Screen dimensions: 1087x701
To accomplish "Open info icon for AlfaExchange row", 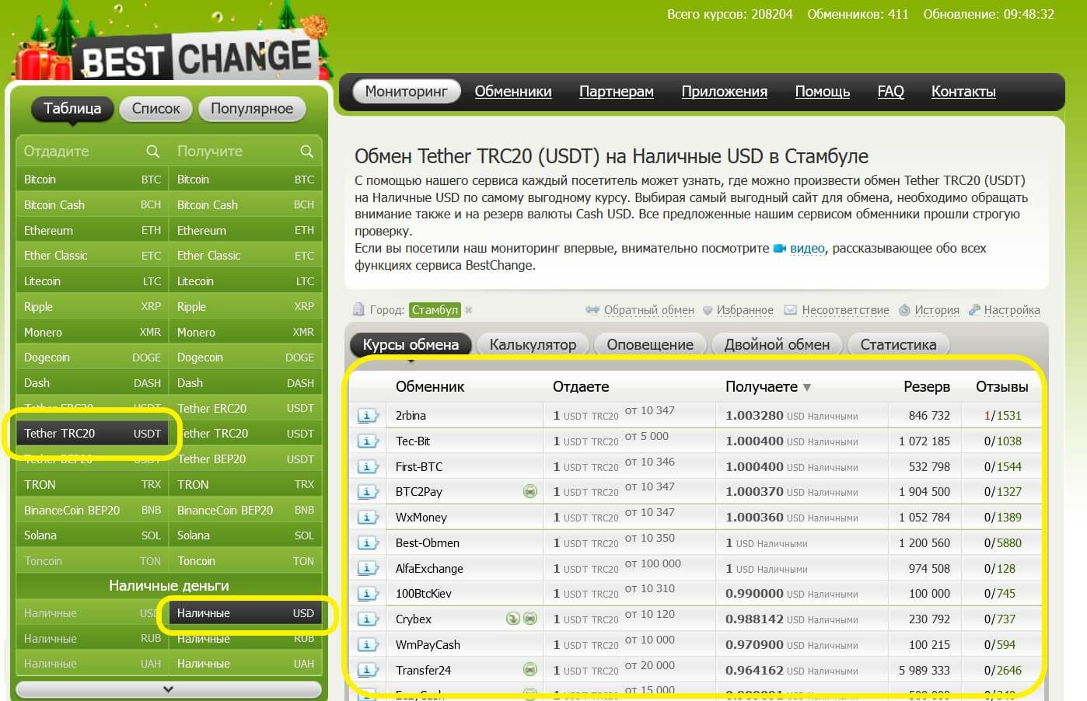I will click(367, 569).
